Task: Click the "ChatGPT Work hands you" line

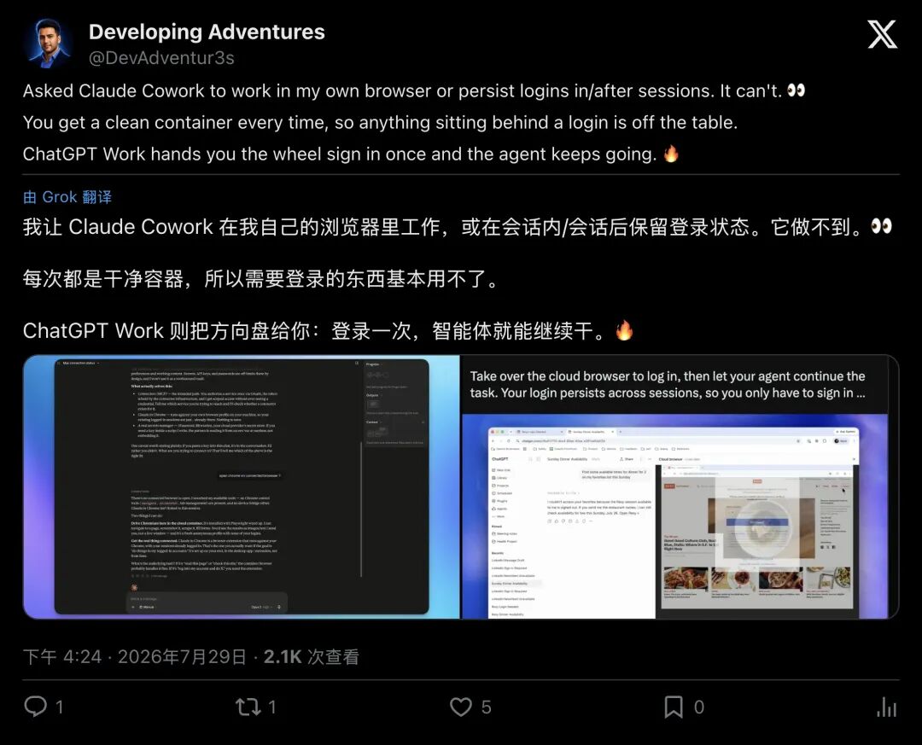Action: coord(351,154)
